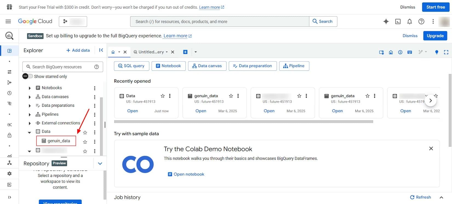Open search help icon in Explorer search box

96,67
